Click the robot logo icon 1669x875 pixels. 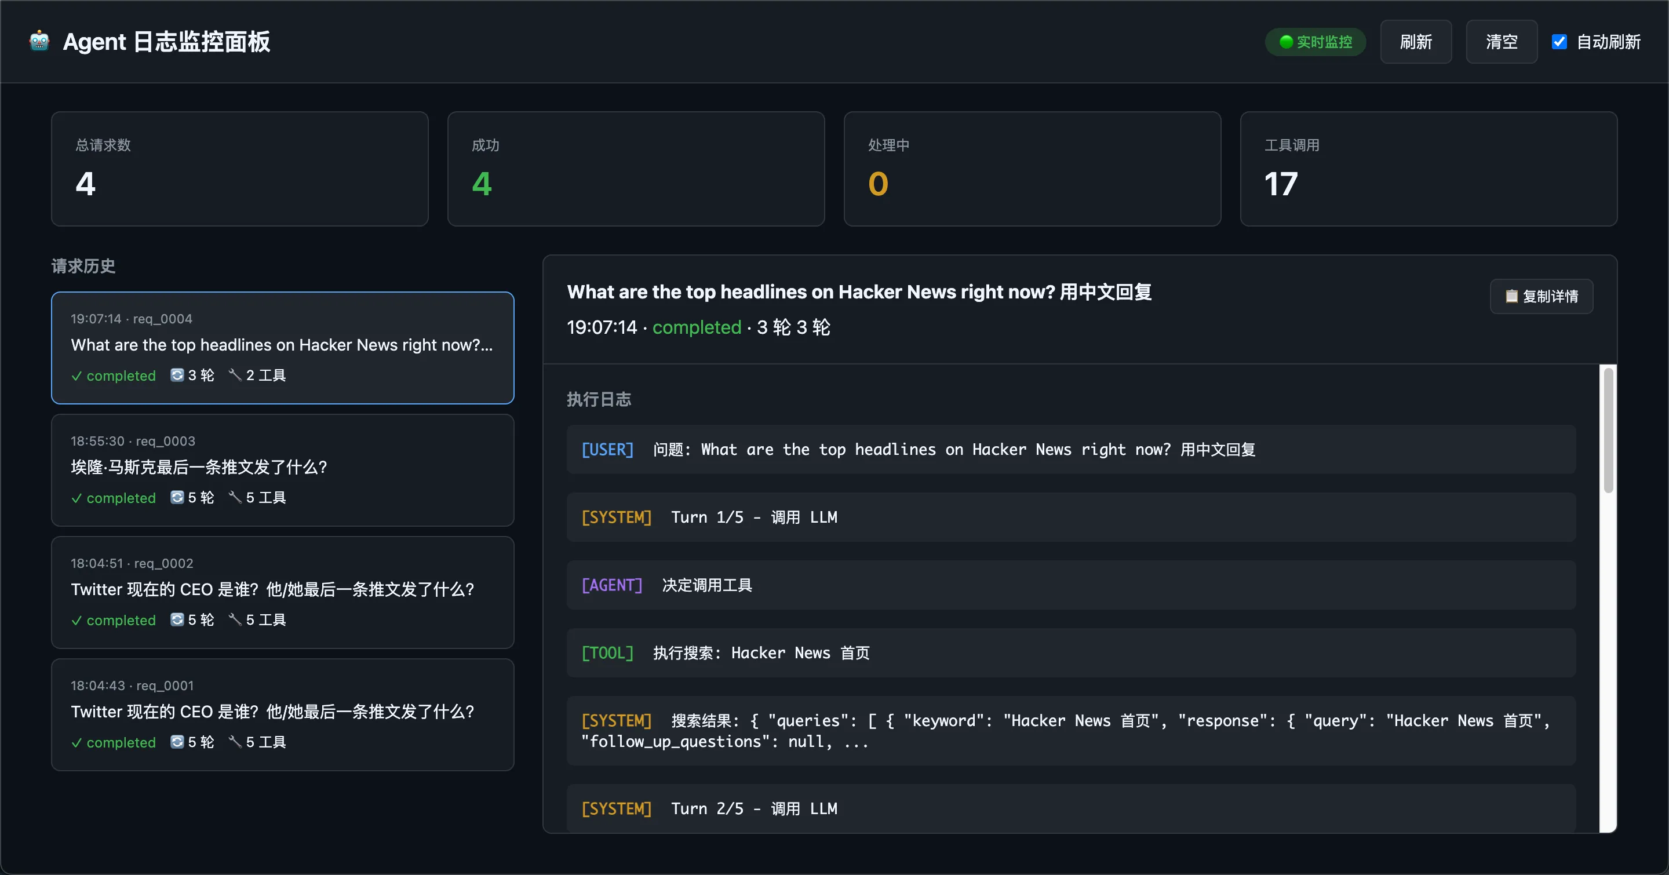click(x=39, y=42)
